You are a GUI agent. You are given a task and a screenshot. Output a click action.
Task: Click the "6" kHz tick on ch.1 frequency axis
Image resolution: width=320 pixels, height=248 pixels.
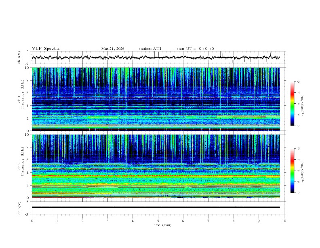pyautogui.click(x=28, y=93)
